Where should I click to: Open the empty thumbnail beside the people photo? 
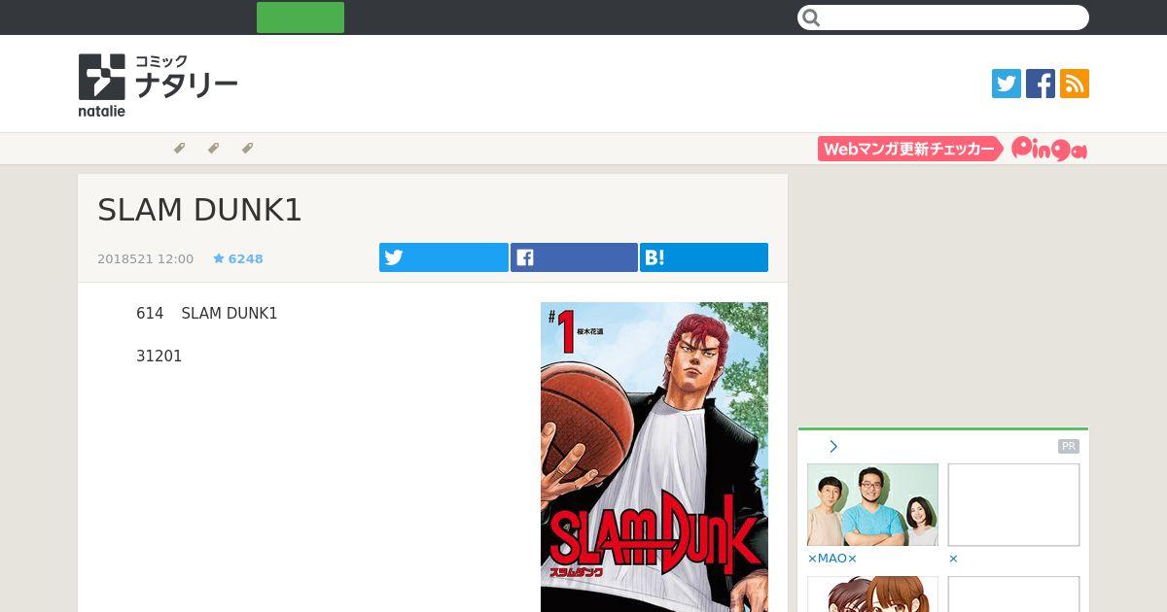pos(1013,504)
